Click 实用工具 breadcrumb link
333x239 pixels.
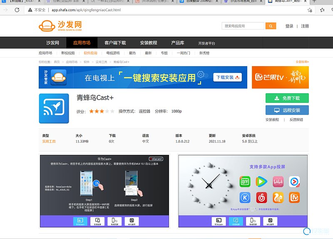101,62
